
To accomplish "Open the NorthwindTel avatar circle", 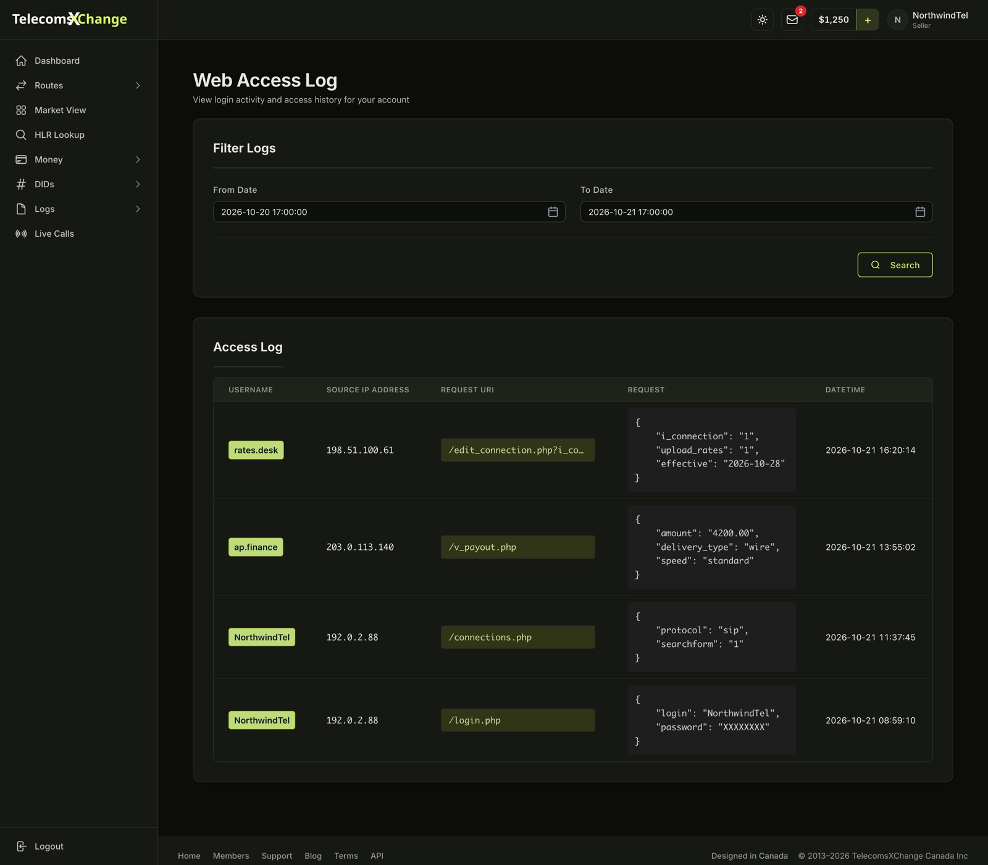I will [898, 20].
